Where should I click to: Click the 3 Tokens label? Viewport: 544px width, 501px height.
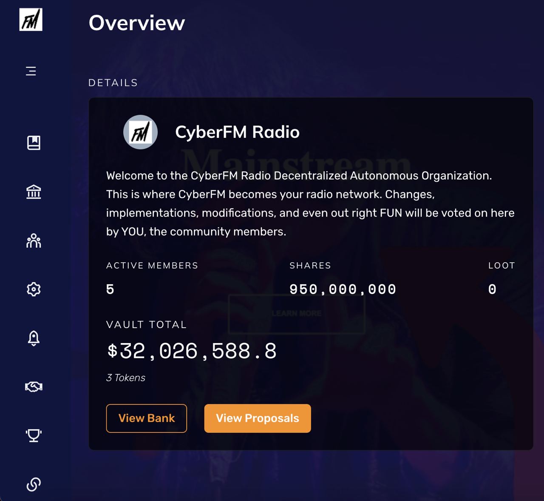(126, 378)
